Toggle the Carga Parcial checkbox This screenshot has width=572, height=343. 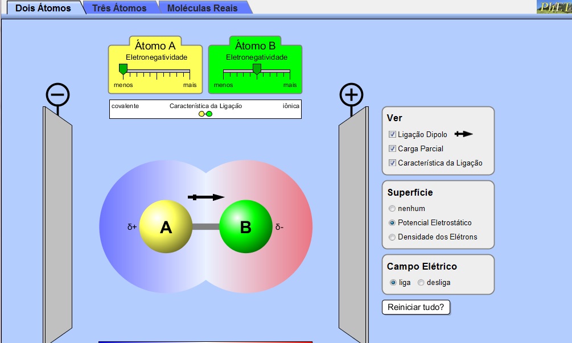click(x=392, y=149)
